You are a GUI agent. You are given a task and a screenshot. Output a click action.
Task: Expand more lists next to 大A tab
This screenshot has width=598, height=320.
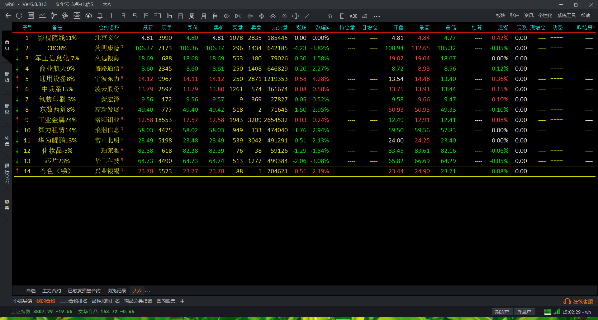pos(148,291)
